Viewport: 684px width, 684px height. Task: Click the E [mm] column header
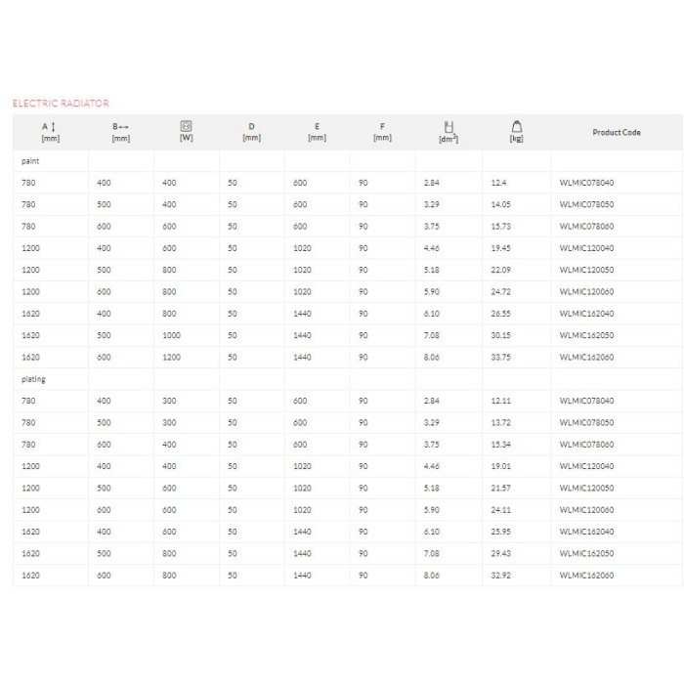(x=318, y=132)
